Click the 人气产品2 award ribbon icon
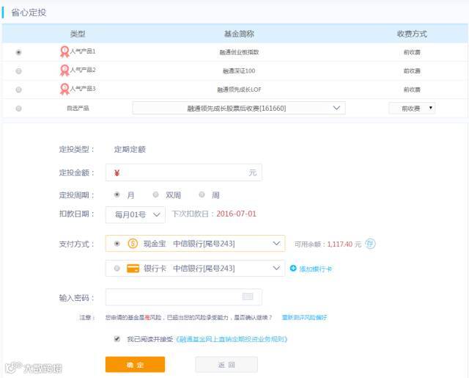469x378 pixels. point(64,70)
